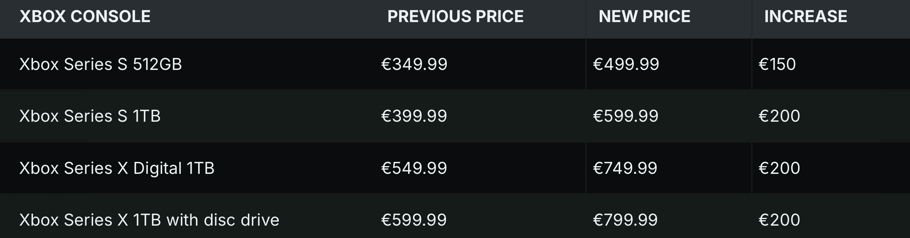This screenshot has width=910, height=238.
Task: Select the Xbox Series S 512GB row name
Action: (100, 64)
